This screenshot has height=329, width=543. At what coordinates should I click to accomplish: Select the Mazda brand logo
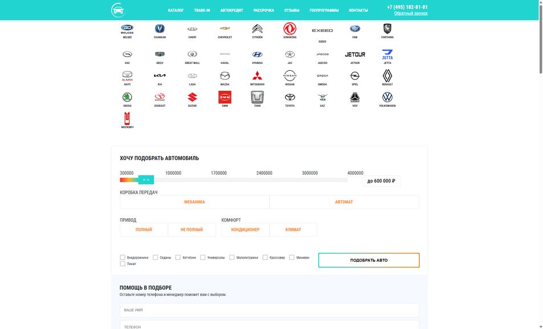(225, 75)
